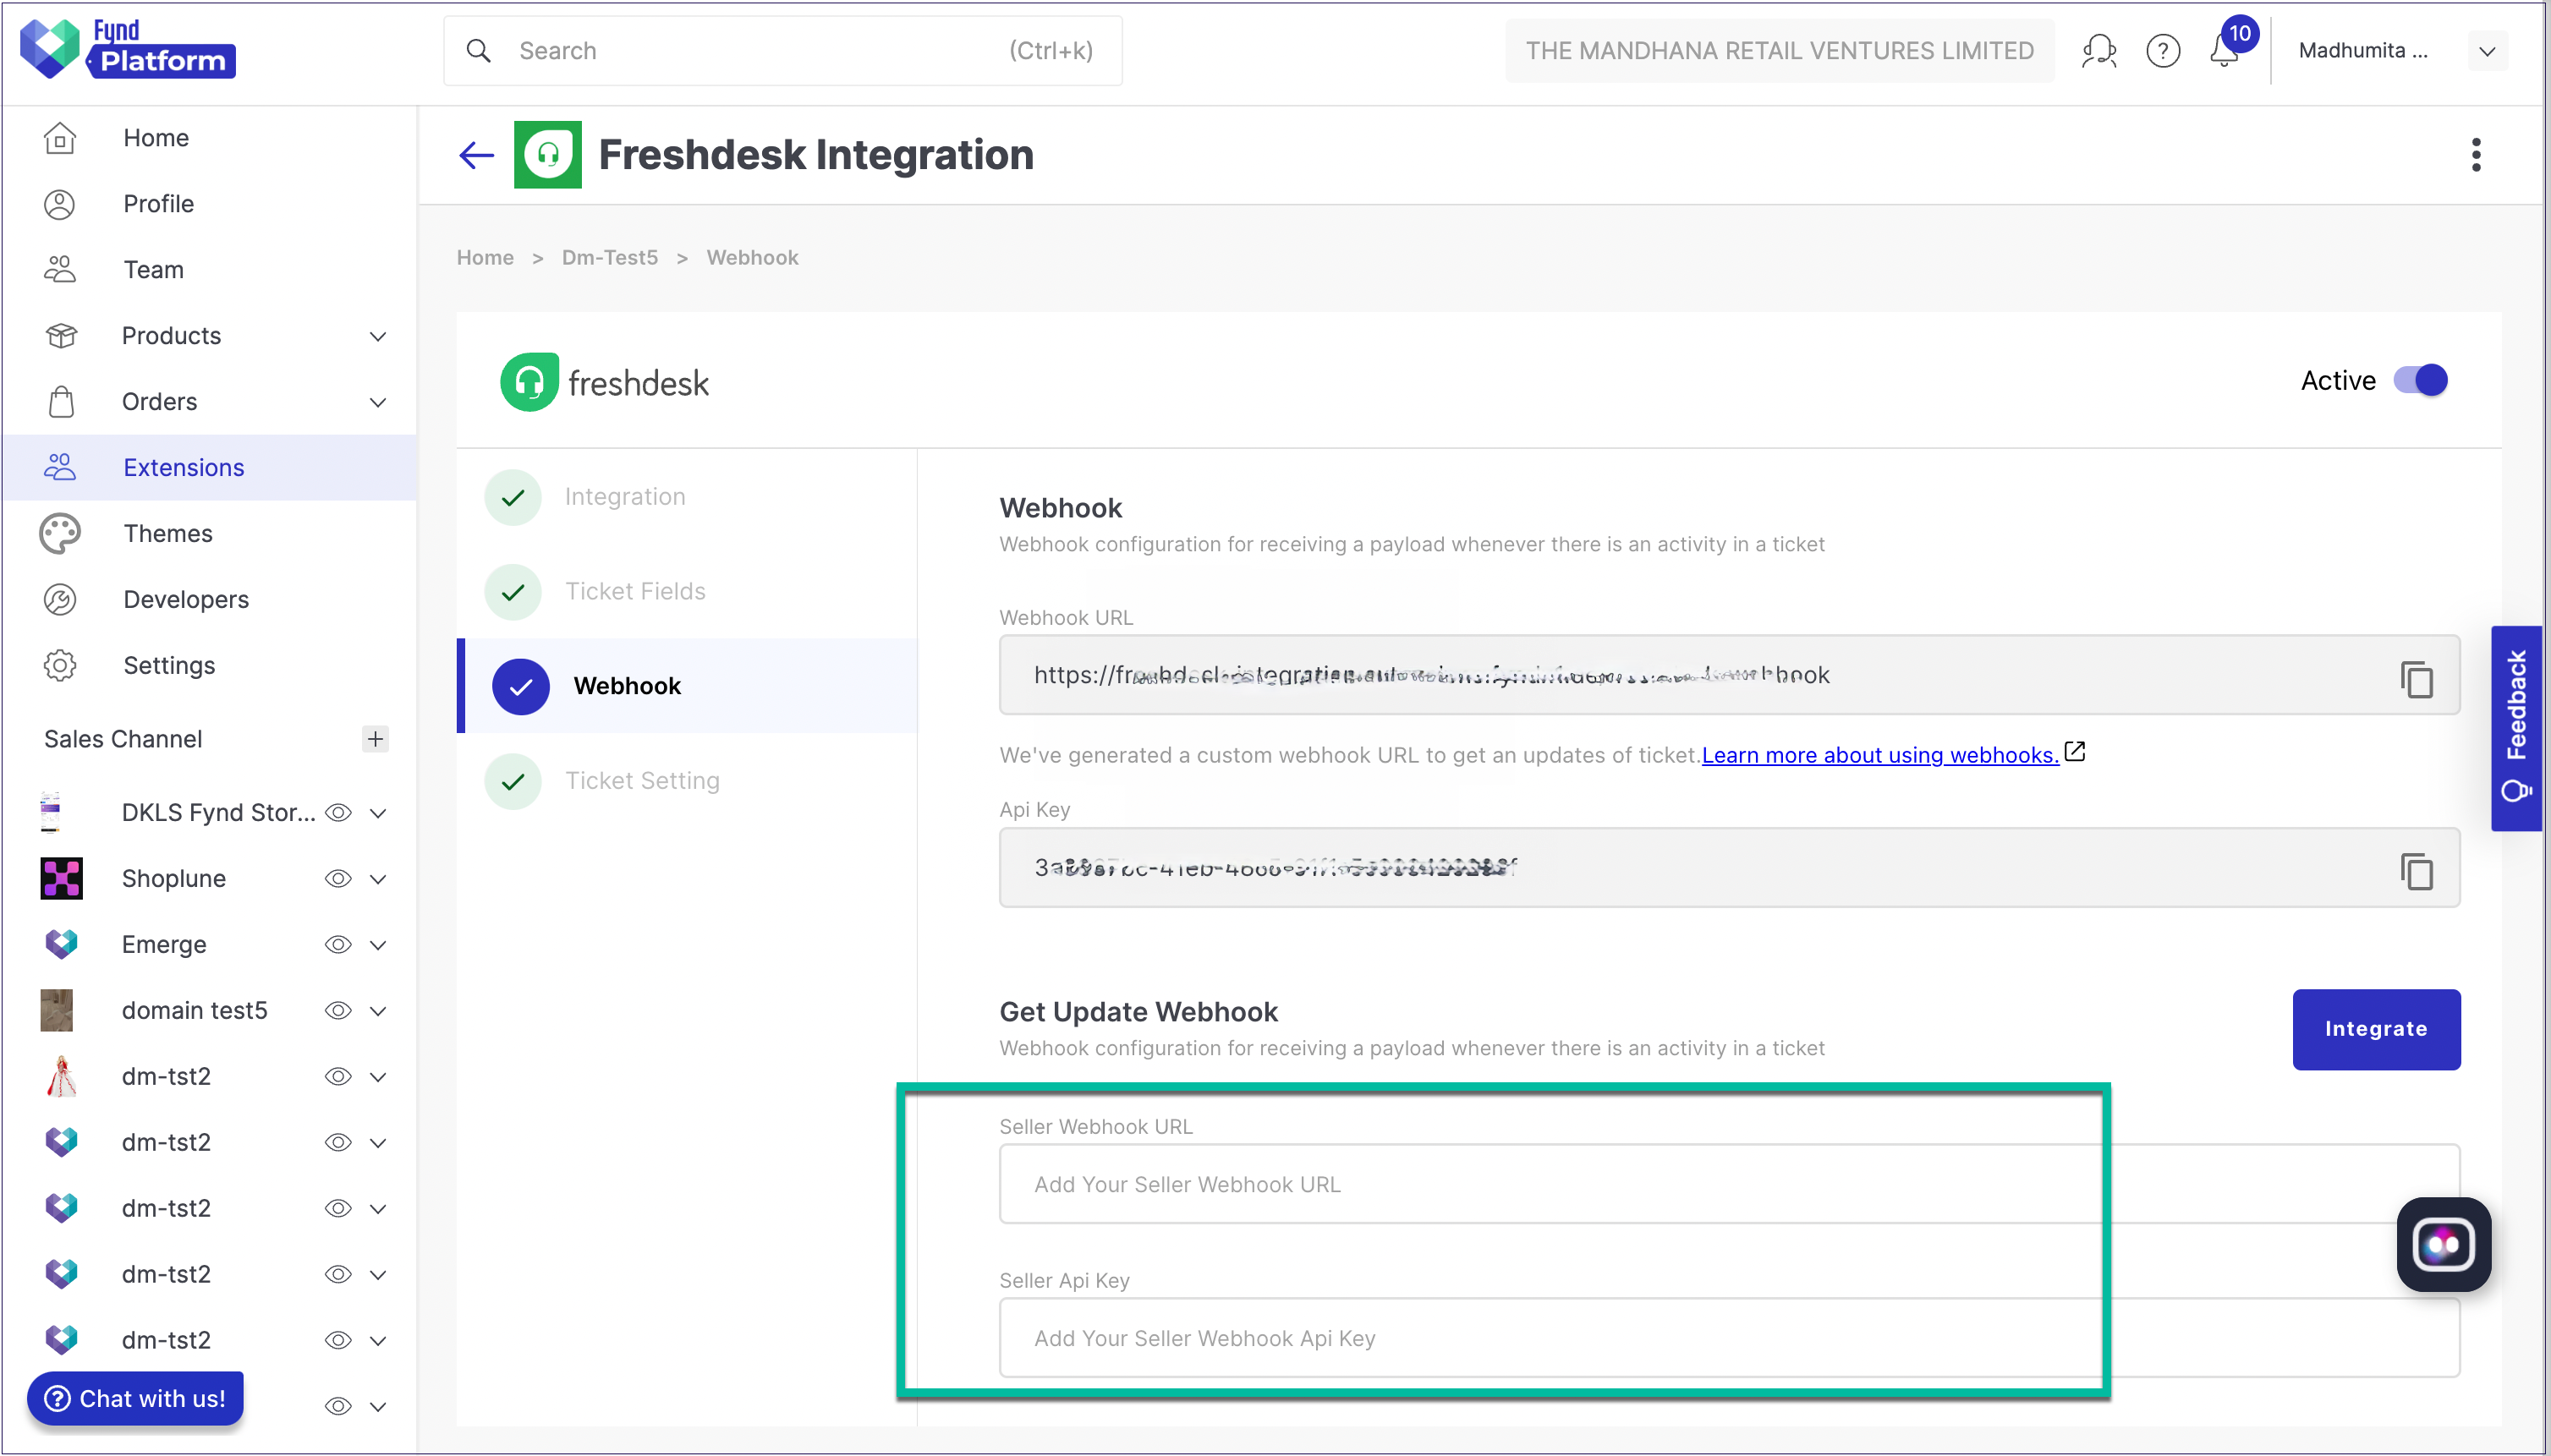Click the Freshdesk Integration app icon

tap(547, 155)
